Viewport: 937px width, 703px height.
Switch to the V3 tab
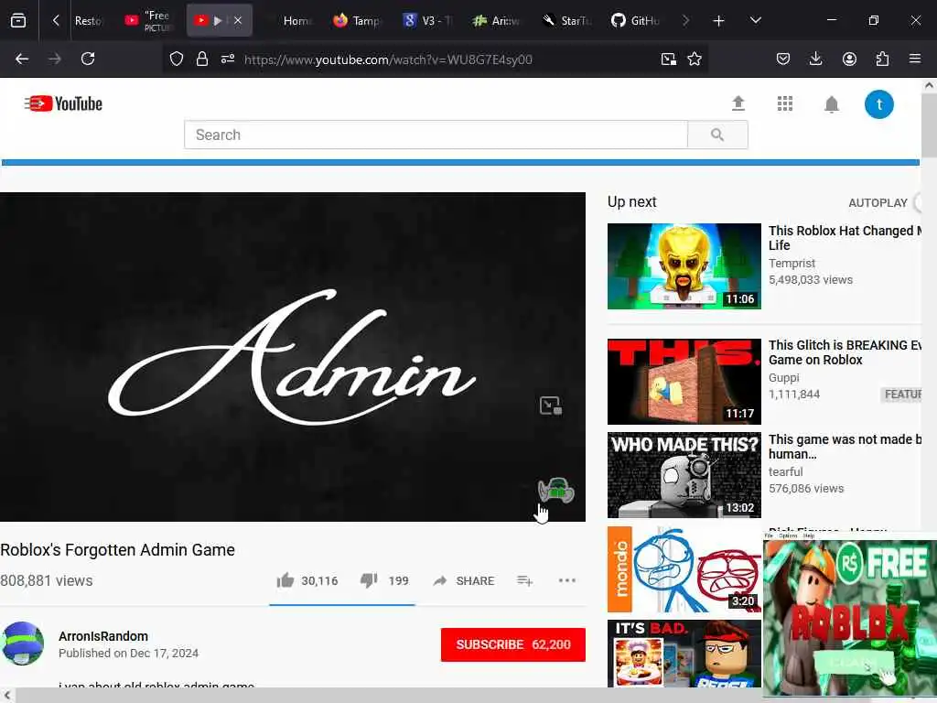(428, 21)
